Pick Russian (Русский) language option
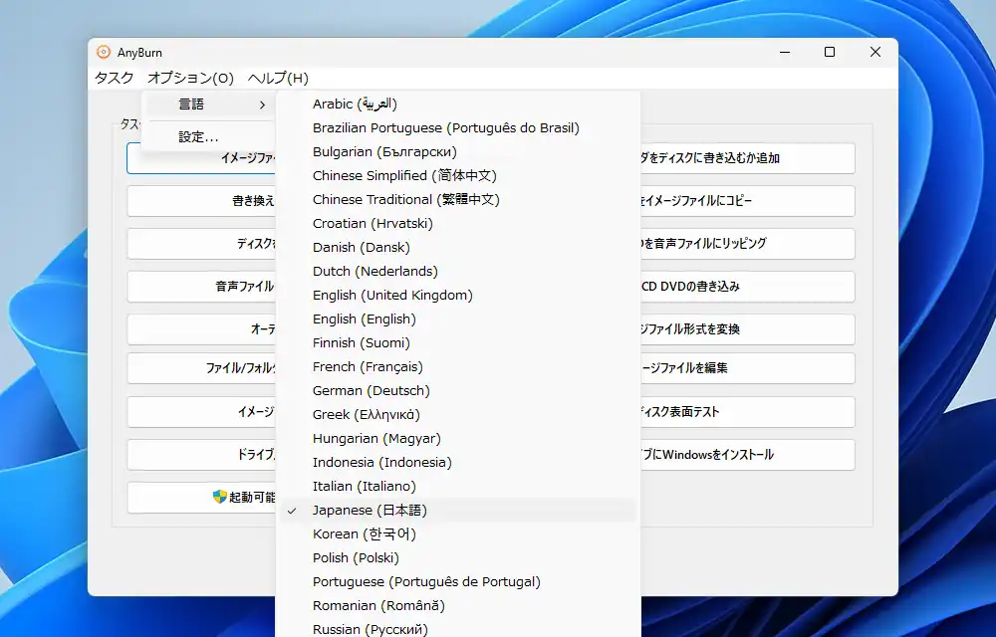The width and height of the screenshot is (996, 637). pos(370,629)
